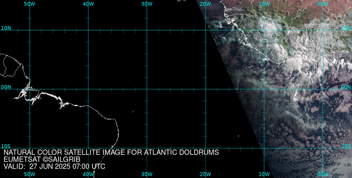The height and width of the screenshot is (178, 352).
Task: Click the Natural Color Satellite Image title
Action: [111, 152]
